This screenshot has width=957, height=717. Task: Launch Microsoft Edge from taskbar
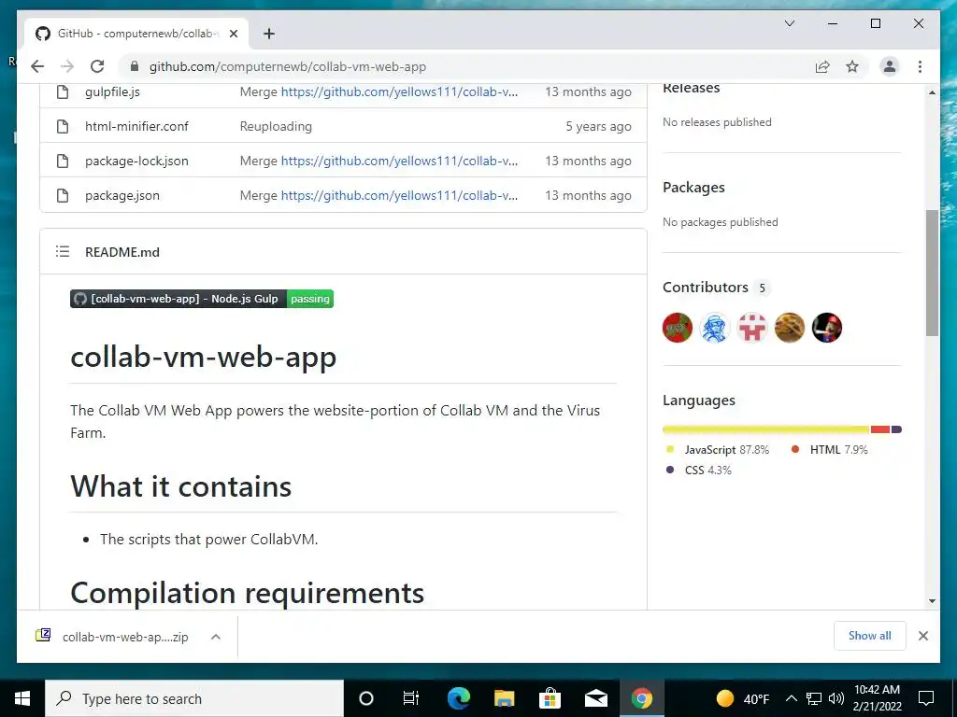click(x=458, y=698)
